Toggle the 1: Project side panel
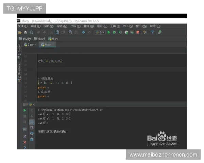Image resolution: width=204 pixels, height=163 pixels. tap(19, 50)
